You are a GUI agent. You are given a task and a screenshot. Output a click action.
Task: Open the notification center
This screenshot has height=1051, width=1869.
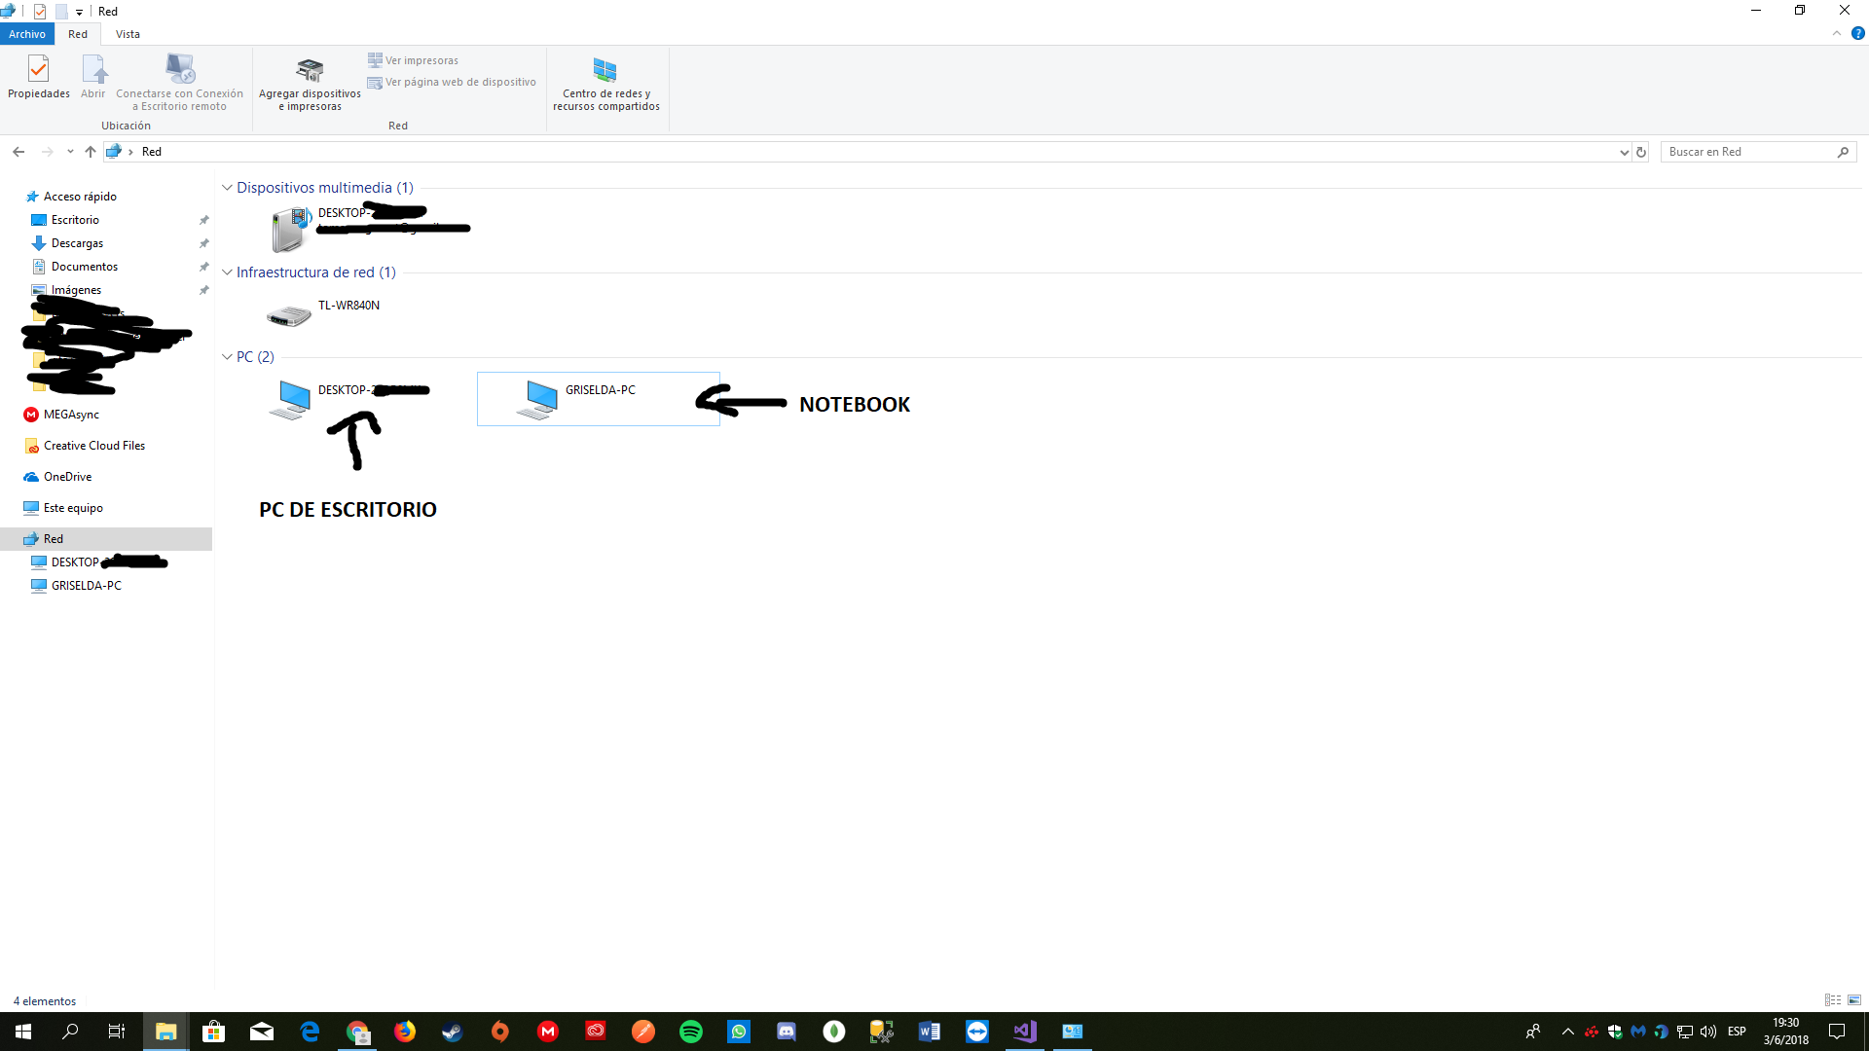tap(1837, 1032)
